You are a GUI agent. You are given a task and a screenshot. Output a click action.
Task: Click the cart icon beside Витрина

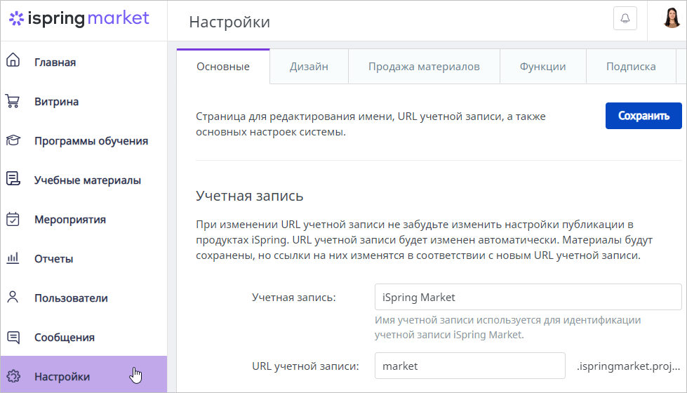[13, 101]
